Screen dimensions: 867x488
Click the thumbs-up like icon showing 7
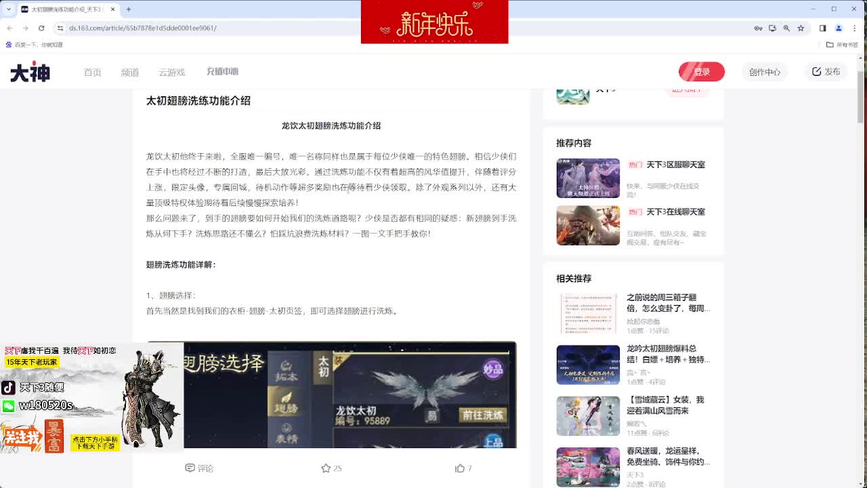click(463, 468)
